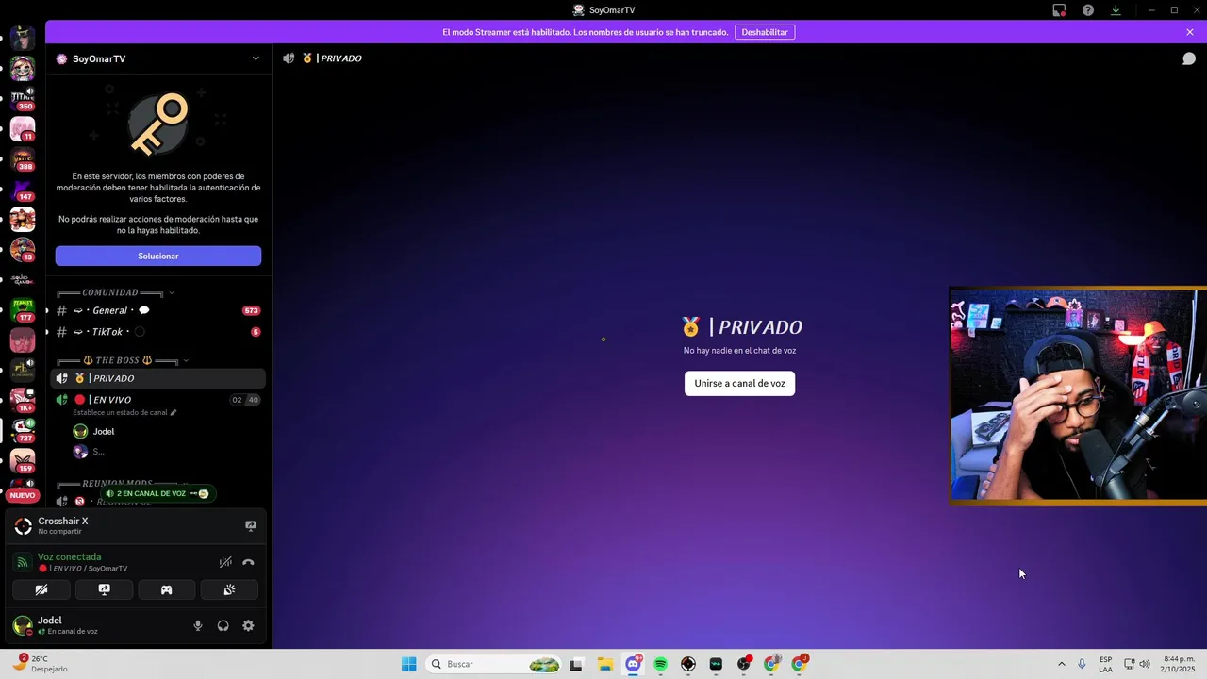The height and width of the screenshot is (679, 1207).
Task: Open user settings gear icon
Action: (x=248, y=625)
